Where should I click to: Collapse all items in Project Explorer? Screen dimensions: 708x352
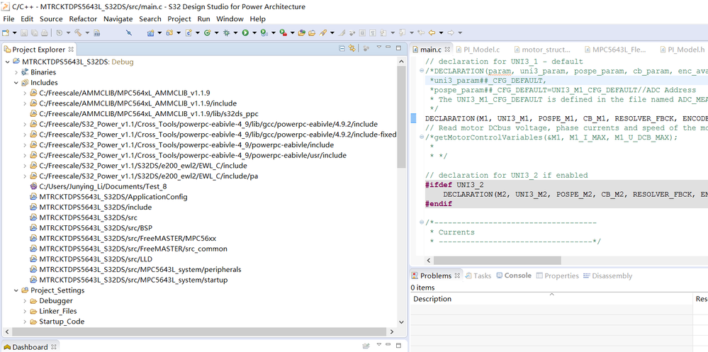tap(342, 48)
